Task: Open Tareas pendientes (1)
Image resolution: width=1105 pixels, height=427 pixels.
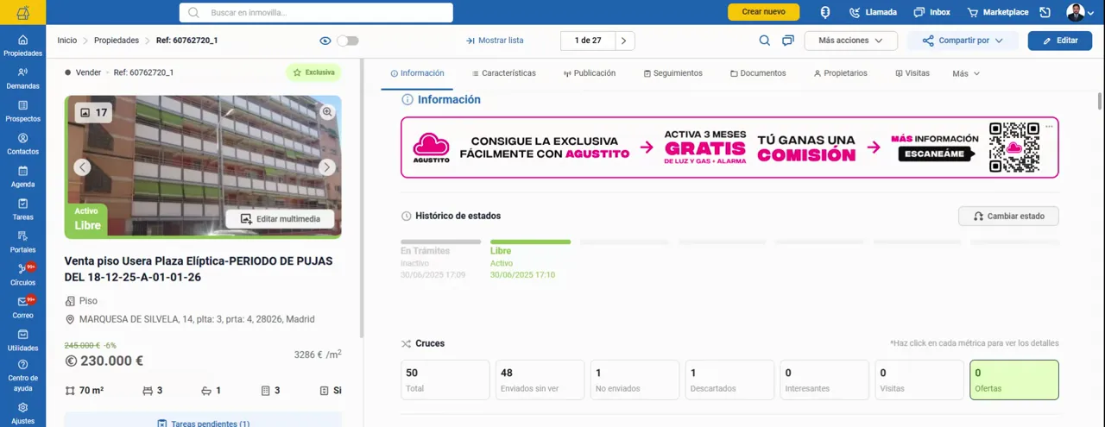Action: tap(203, 423)
